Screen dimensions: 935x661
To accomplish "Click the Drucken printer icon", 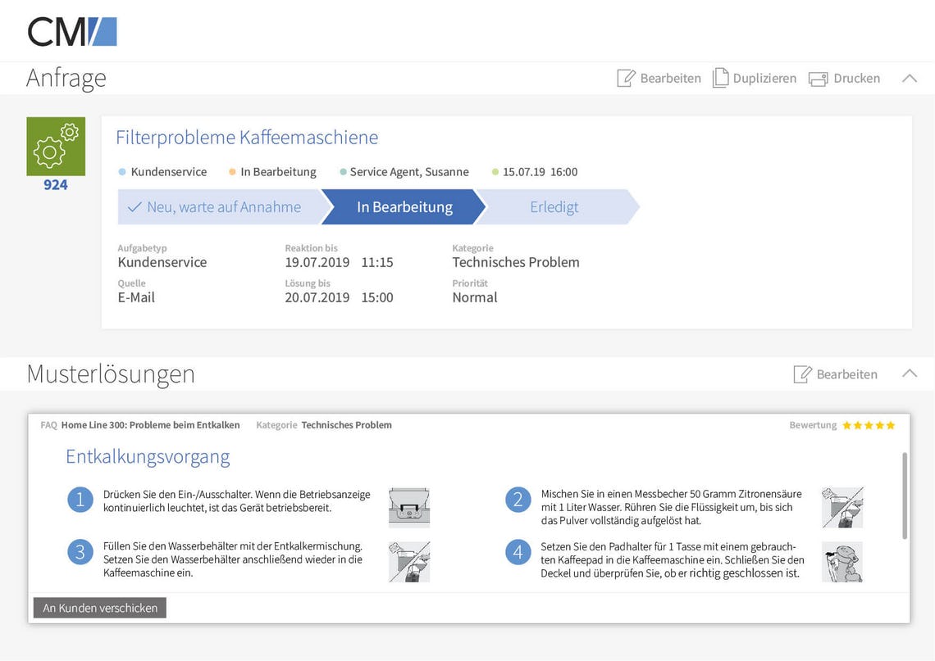I will click(818, 79).
